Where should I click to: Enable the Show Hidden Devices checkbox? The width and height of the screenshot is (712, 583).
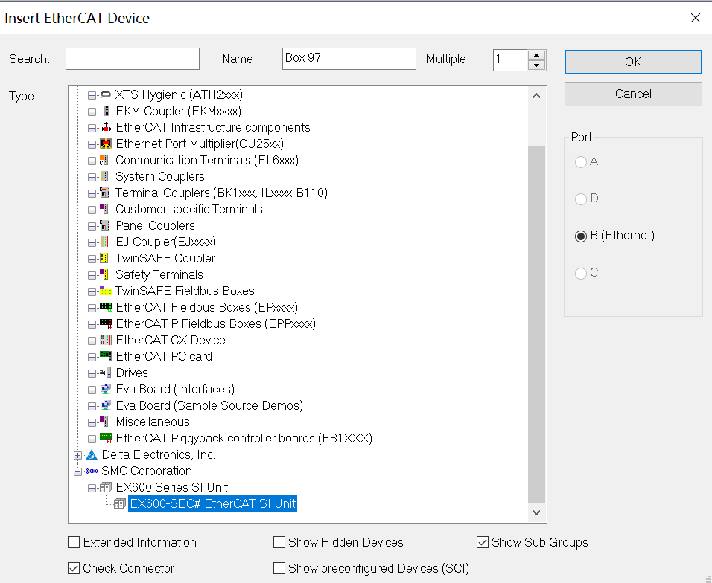tap(279, 542)
